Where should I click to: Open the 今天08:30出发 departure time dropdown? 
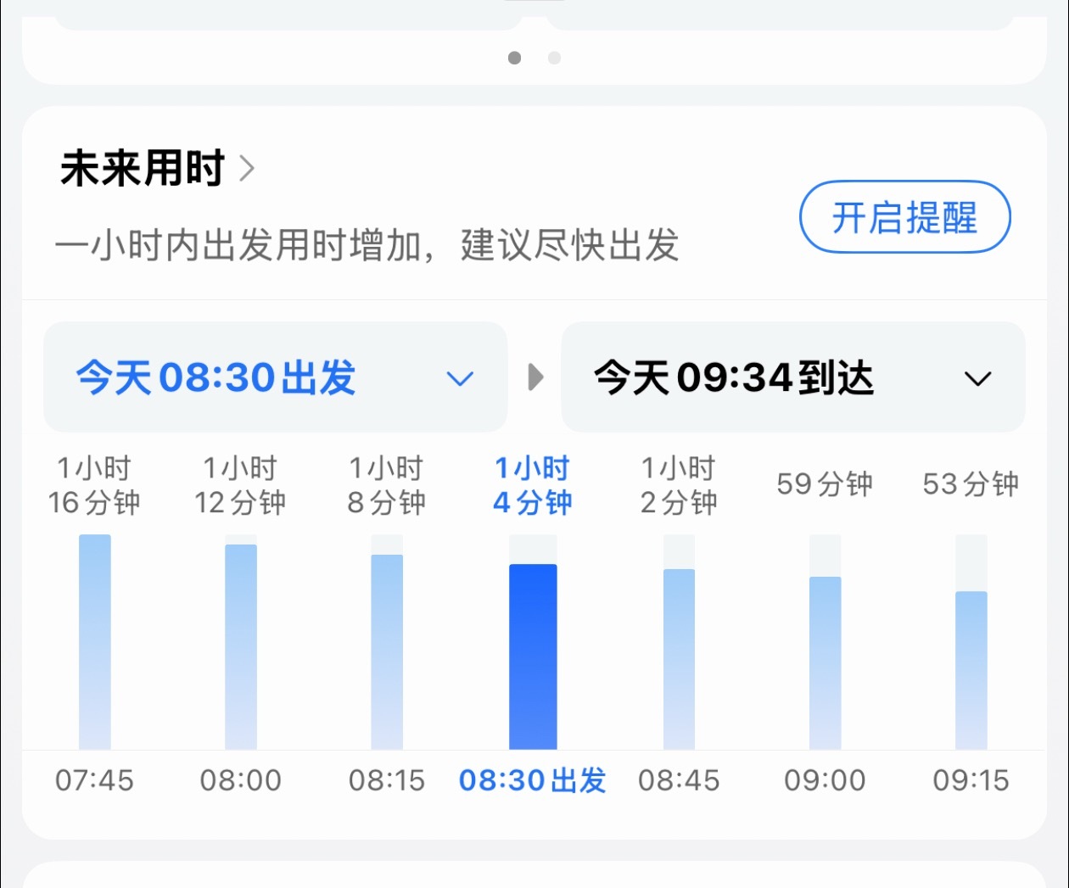(x=276, y=377)
